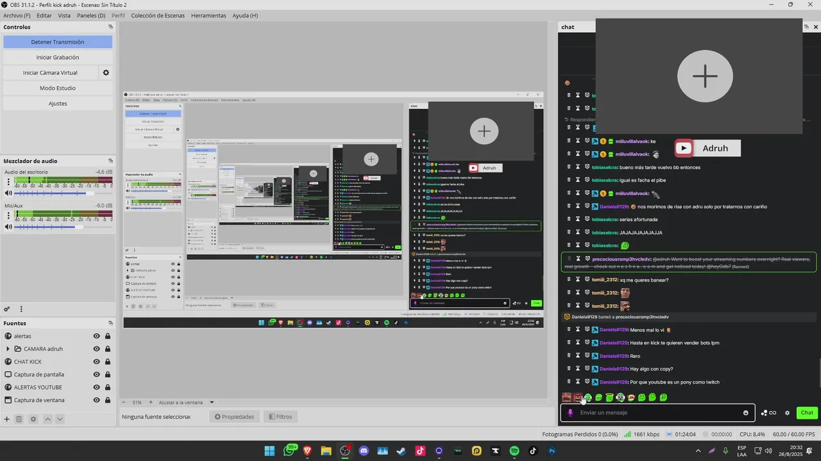
Task: Click Iniciar Grabación button
Action: [x=58, y=58]
